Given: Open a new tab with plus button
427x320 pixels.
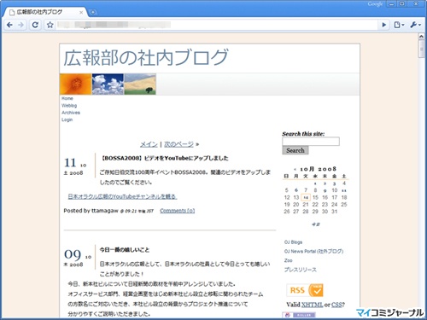Looking at the screenshot, I should coord(92,12).
